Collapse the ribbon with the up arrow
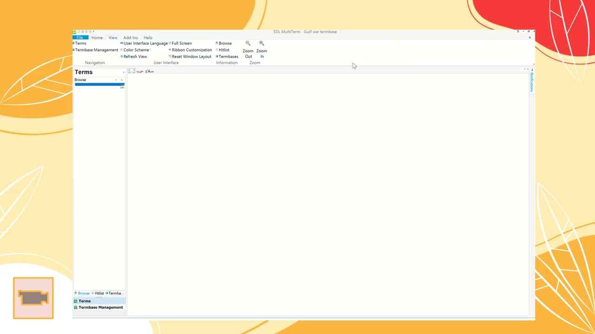Screen dimensions: 595x334 (x=534, y=64)
